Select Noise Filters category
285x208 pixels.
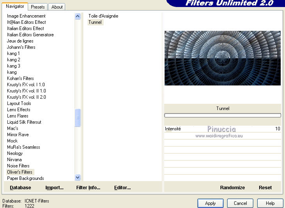(x=18, y=166)
